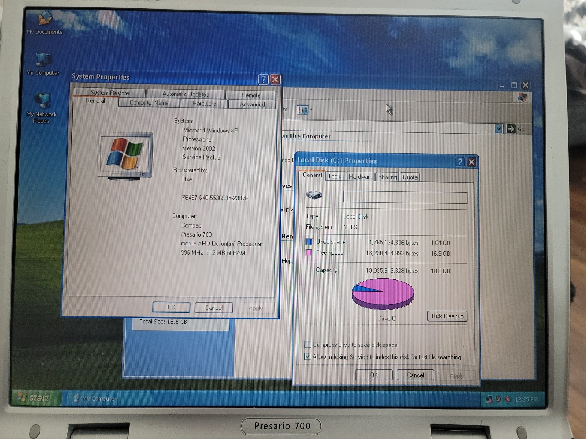Open Hardware tab in Local Disk Properties
This screenshot has height=439, width=586.
pos(360,177)
